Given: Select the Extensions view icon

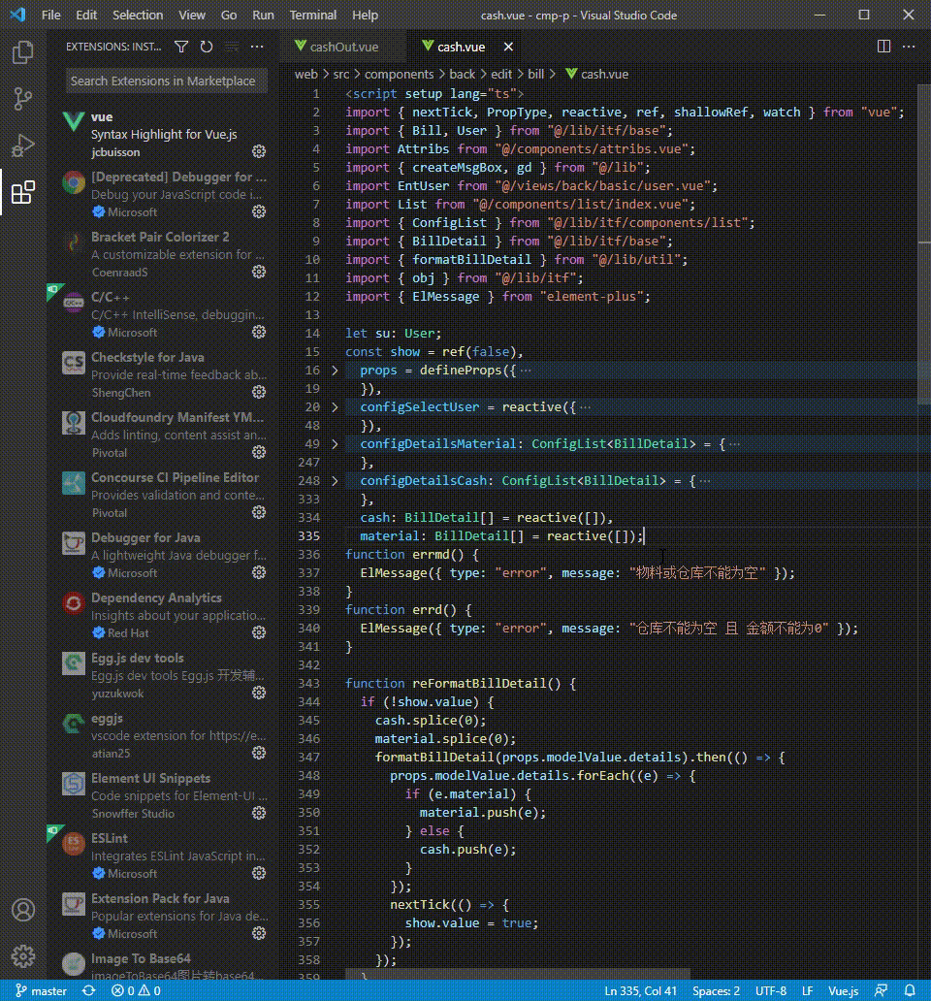Looking at the screenshot, I should [23, 192].
